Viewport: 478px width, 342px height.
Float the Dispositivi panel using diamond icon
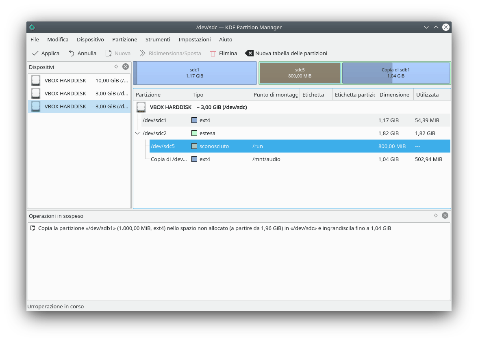pyautogui.click(x=116, y=67)
